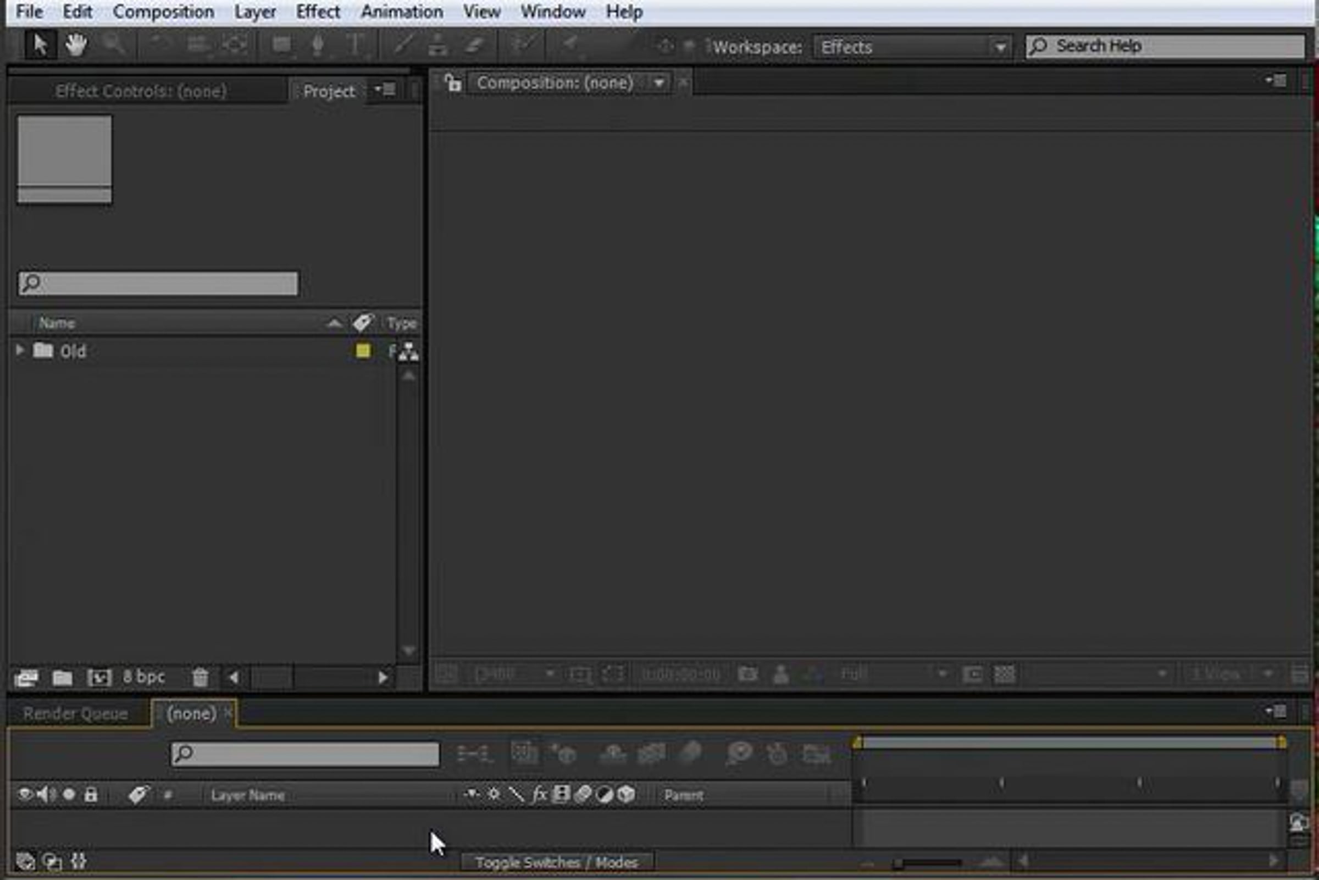Viewport: 1319px width, 880px height.
Task: Select the Hand tool
Action: (76, 45)
